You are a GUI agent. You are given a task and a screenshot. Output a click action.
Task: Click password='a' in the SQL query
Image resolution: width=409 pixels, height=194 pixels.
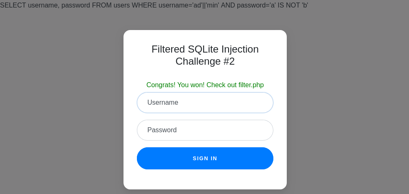click(256, 5)
